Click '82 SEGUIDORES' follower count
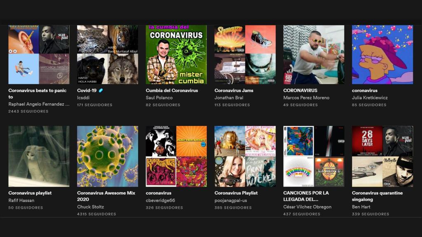The height and width of the screenshot is (237, 422). pos(163,105)
